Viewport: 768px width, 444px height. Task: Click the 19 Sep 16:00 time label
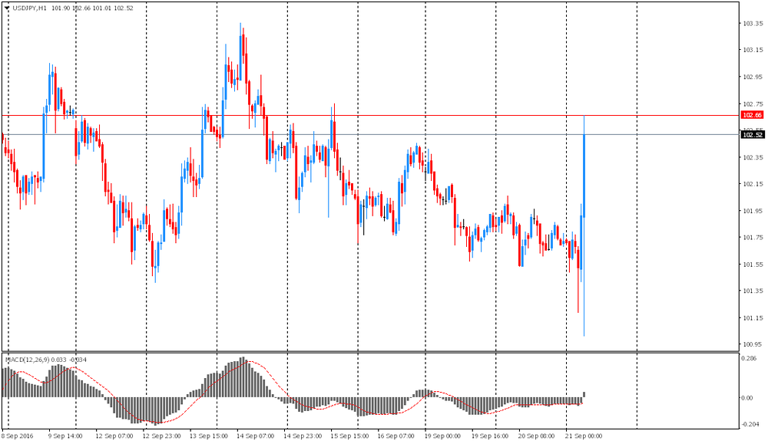click(x=490, y=436)
